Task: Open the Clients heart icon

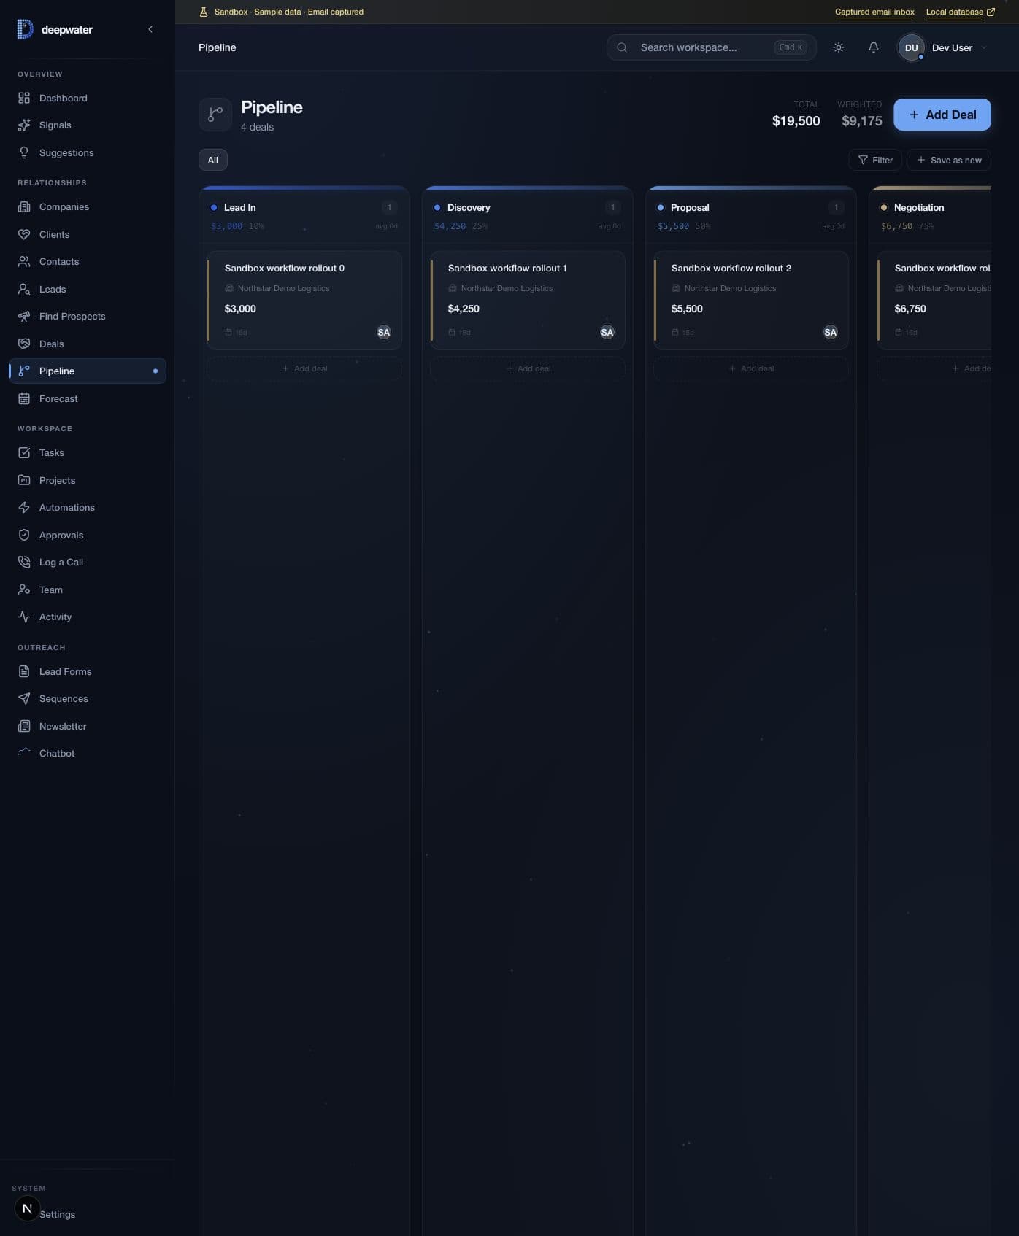Action: pos(24,234)
